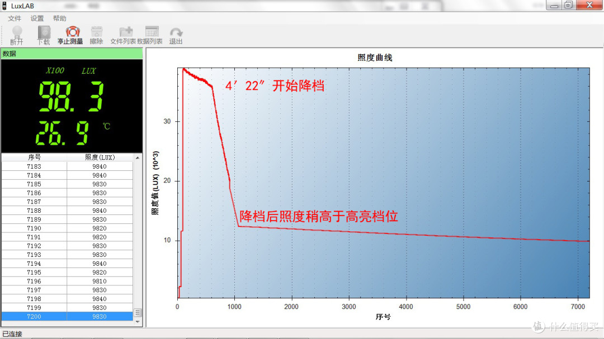Minimize the LuxLAB window
This screenshot has height=339, width=604.
(x=554, y=5)
